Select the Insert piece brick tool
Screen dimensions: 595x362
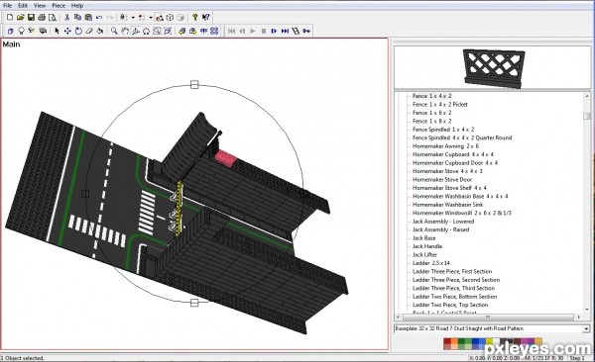tap(10, 31)
